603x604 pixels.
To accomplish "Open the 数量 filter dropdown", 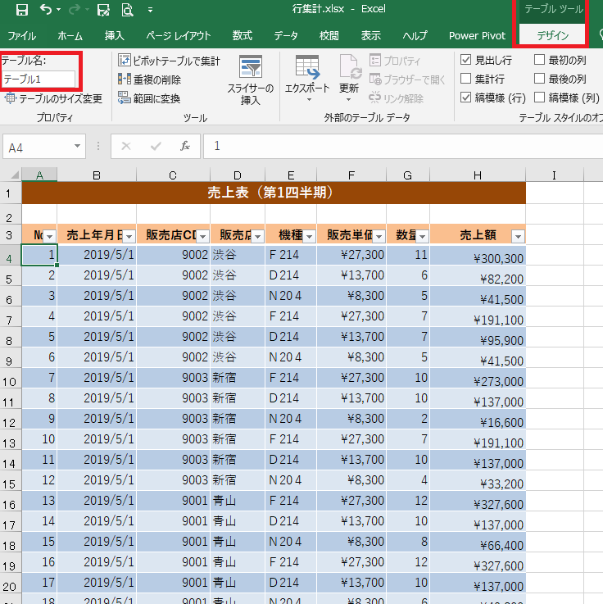I will pyautogui.click(x=423, y=236).
